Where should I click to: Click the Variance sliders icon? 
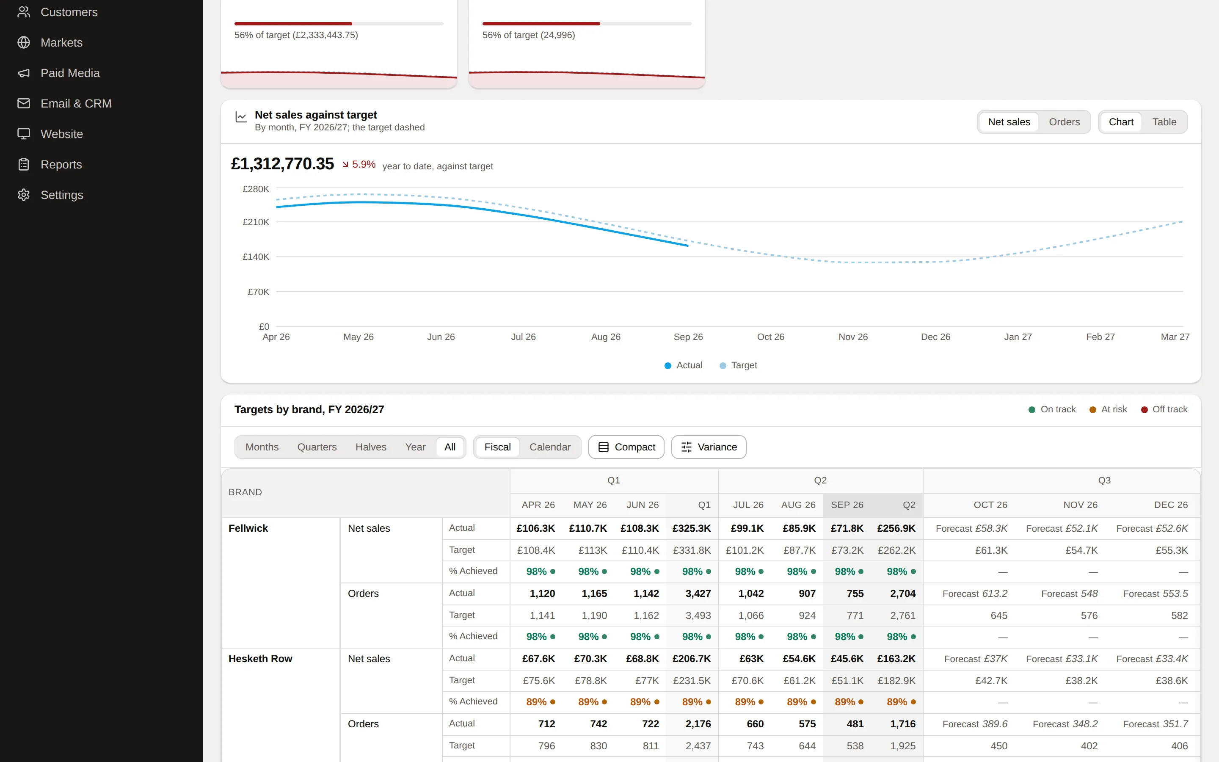[687, 447]
